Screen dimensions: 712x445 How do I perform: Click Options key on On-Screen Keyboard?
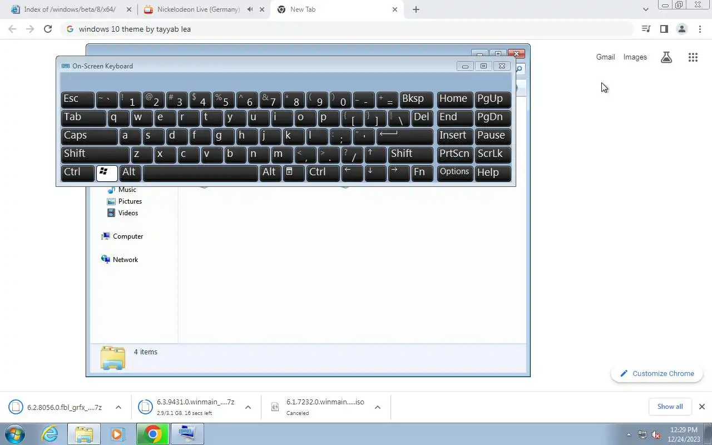tap(455, 173)
